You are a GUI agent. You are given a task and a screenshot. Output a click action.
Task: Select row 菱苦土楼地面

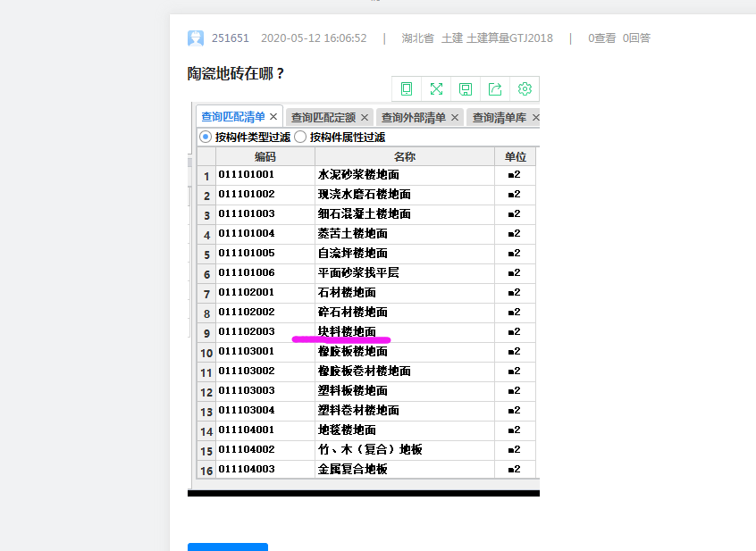tap(366, 235)
